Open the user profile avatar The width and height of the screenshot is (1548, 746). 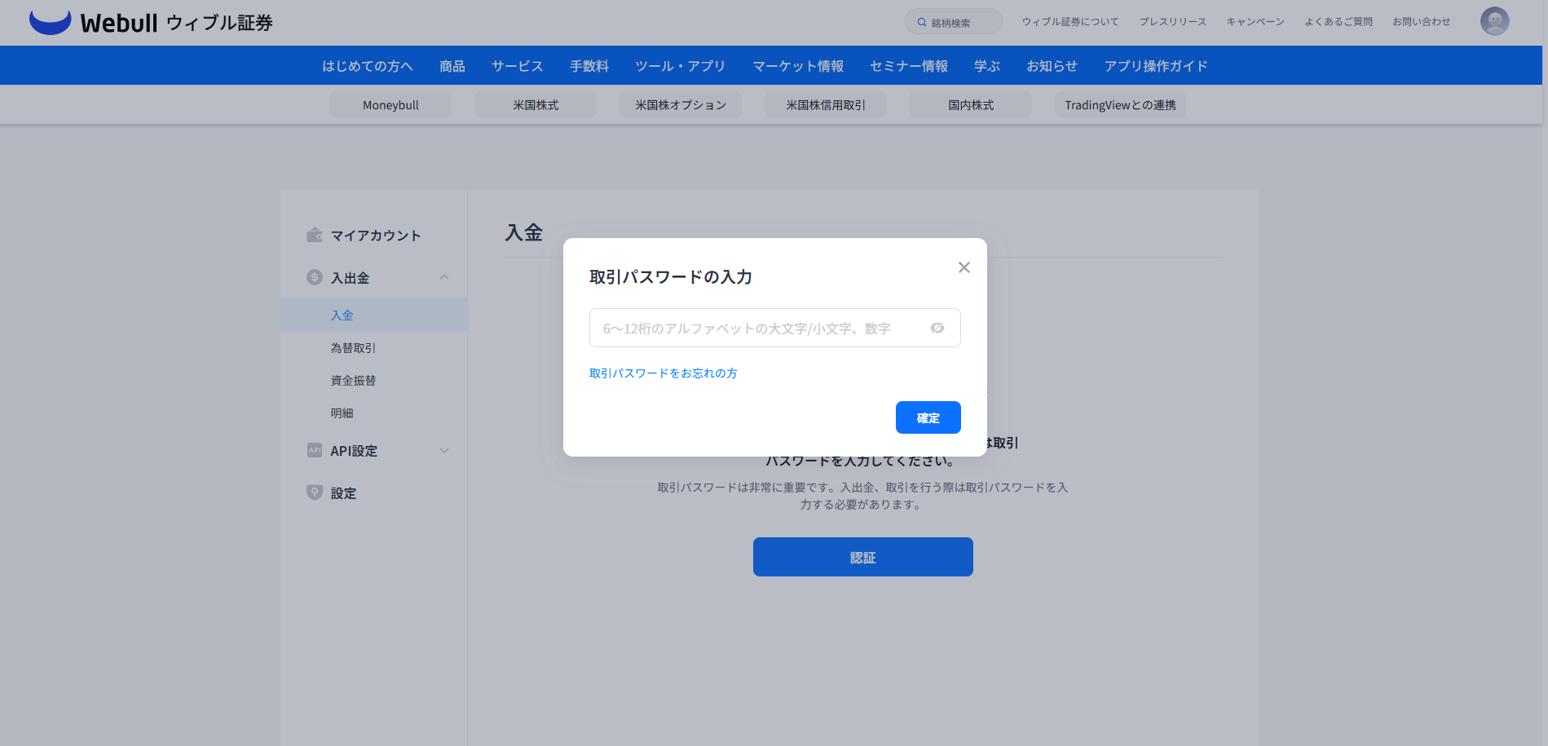click(1494, 21)
